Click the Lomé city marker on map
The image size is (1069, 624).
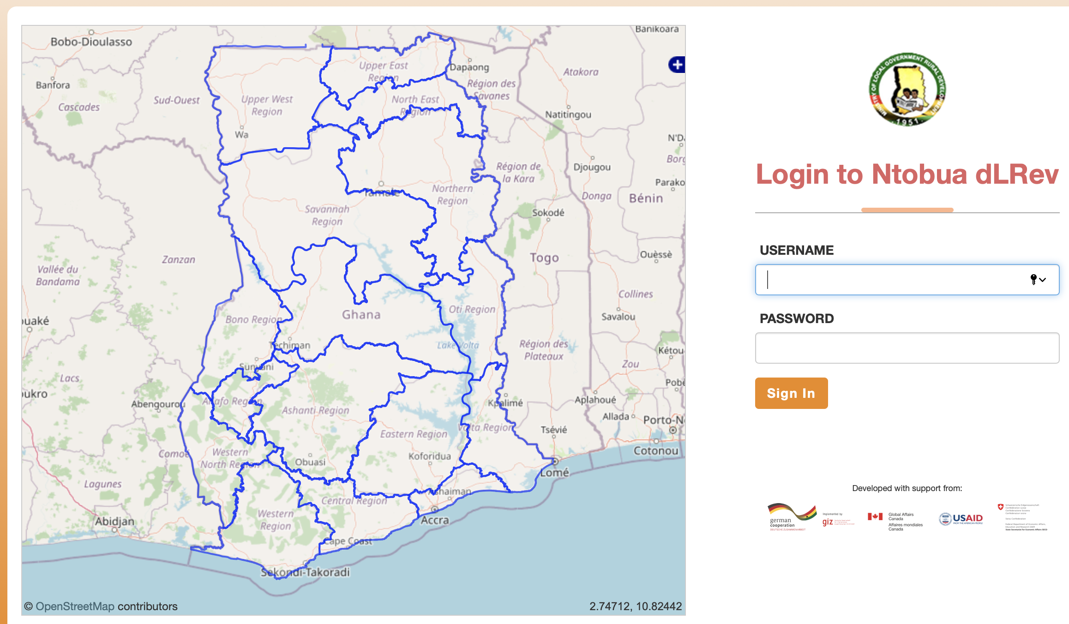(x=555, y=462)
